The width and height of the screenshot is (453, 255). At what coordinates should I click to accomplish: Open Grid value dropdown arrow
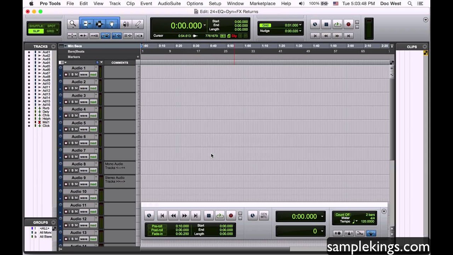300,25
